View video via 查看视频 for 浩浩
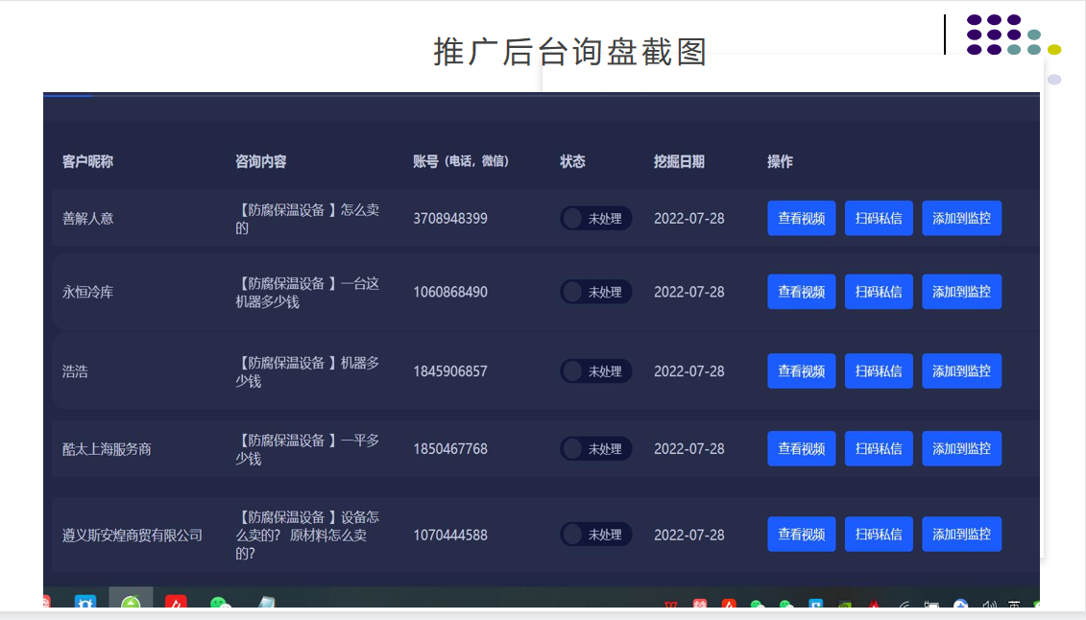The height and width of the screenshot is (620, 1086). click(x=802, y=371)
